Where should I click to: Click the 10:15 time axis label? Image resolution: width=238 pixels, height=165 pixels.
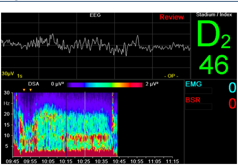[x=66, y=161]
